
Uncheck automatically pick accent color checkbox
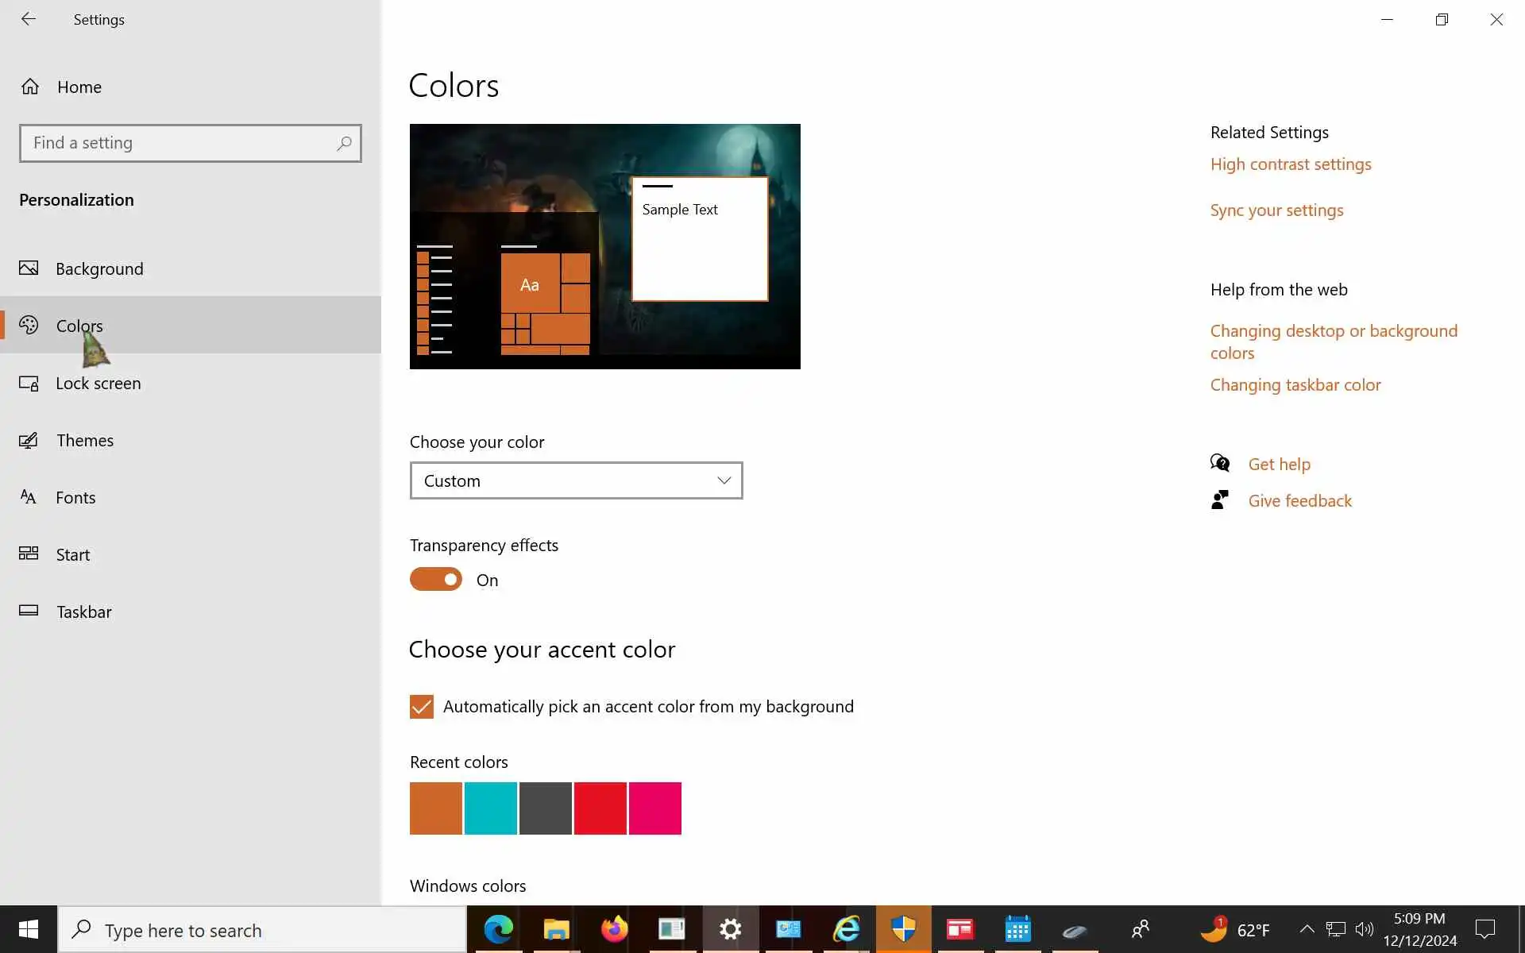(x=422, y=707)
